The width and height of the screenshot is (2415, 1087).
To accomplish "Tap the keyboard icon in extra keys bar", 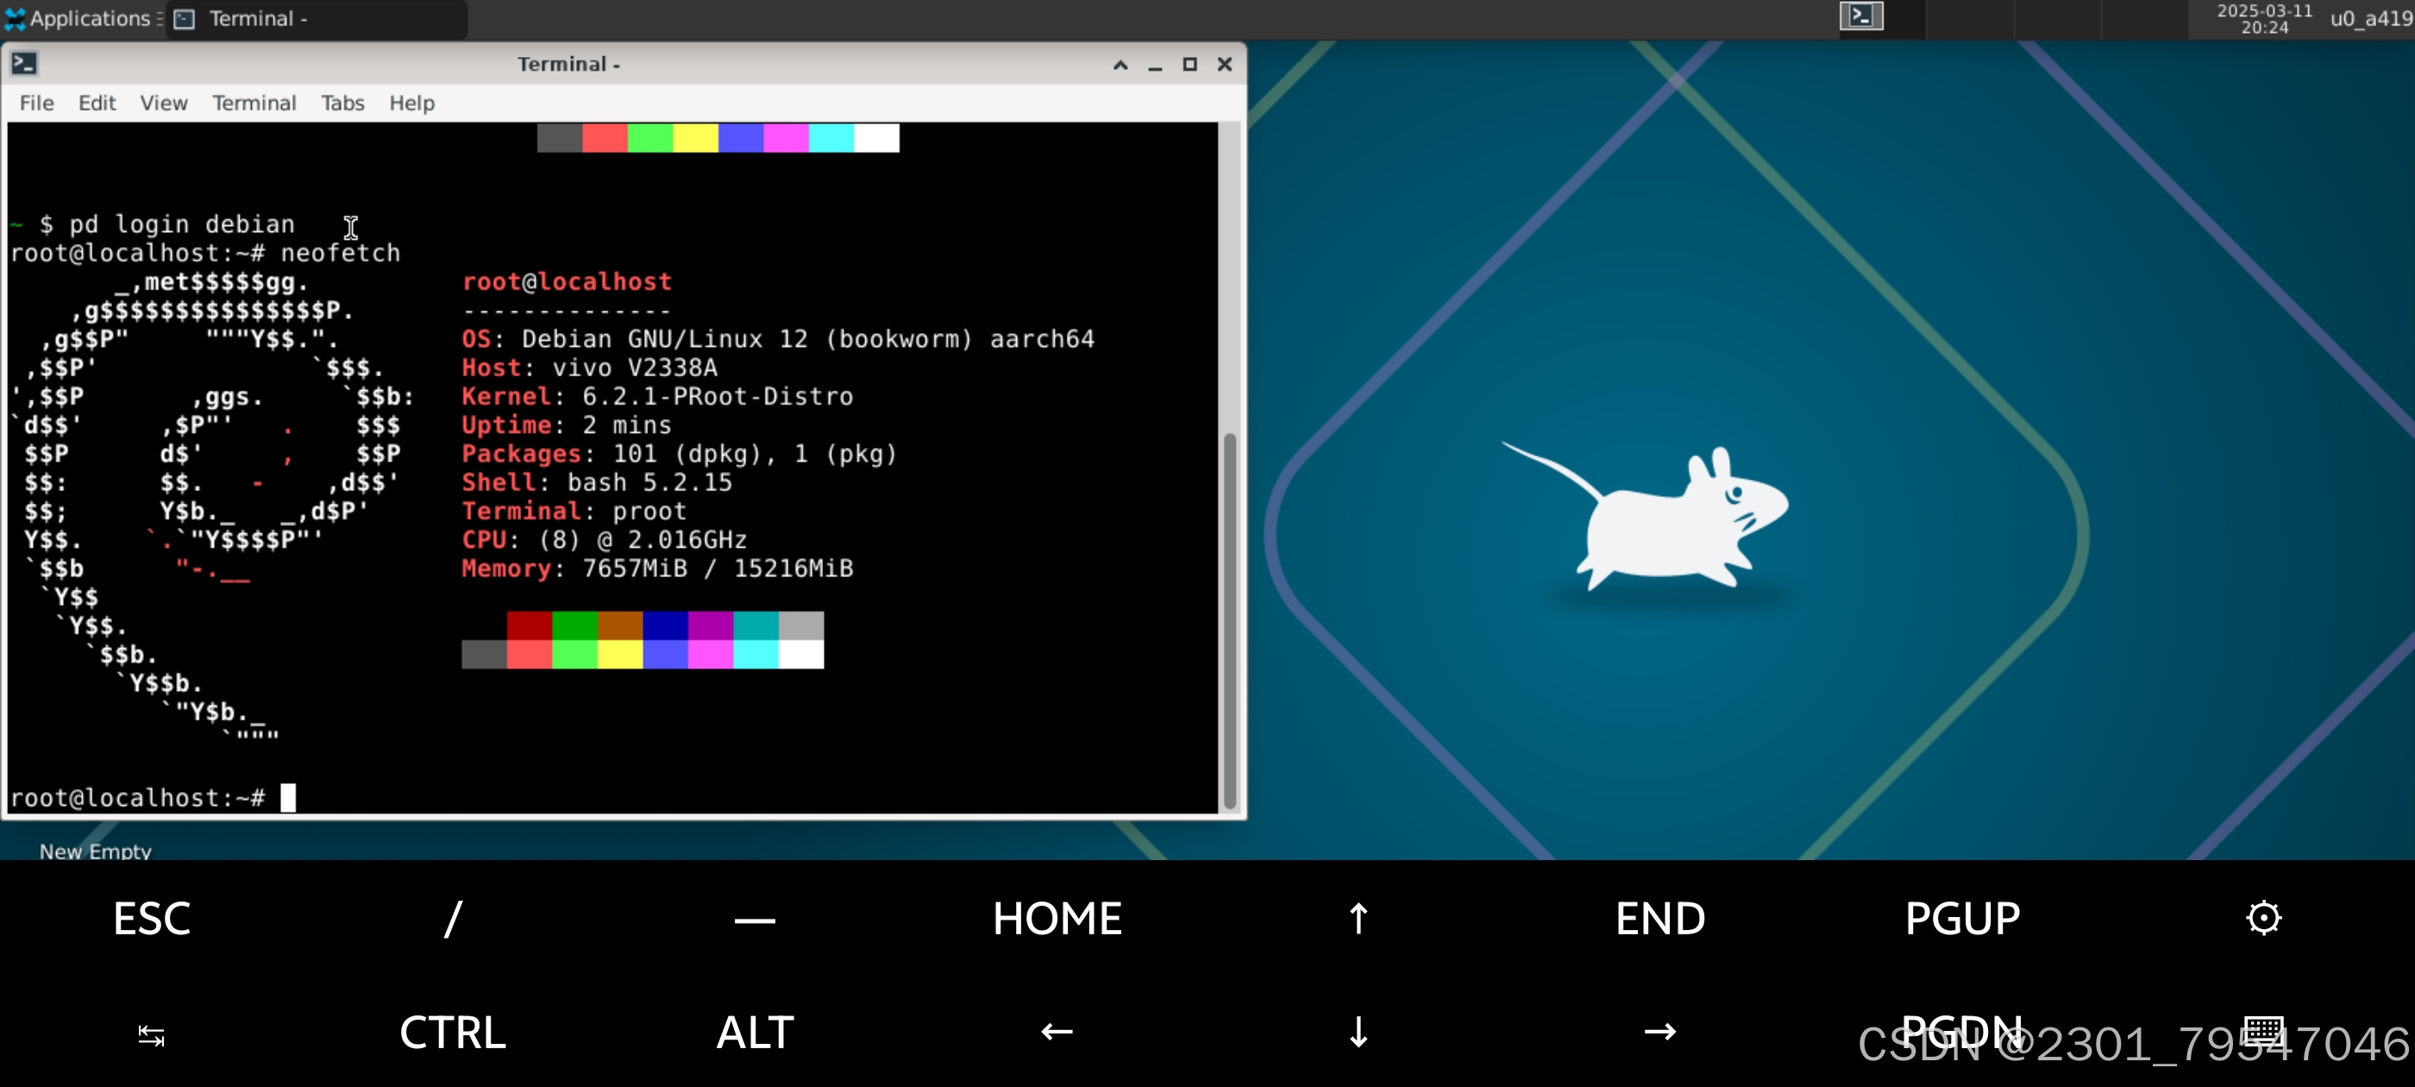I will [2263, 1031].
